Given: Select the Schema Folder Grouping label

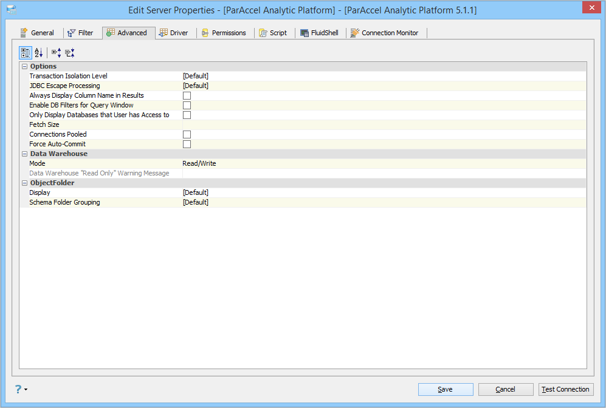Looking at the screenshot, I should tap(64, 202).
